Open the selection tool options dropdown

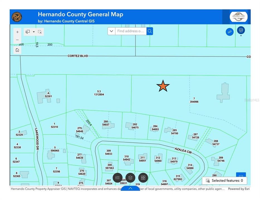click(x=34, y=32)
